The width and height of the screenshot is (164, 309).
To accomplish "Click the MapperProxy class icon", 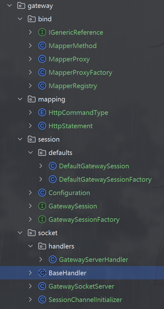I will 42,59.
